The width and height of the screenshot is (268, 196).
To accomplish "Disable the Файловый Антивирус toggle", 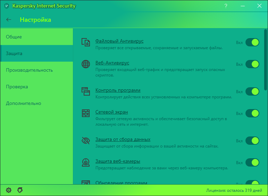I will [252, 42].
